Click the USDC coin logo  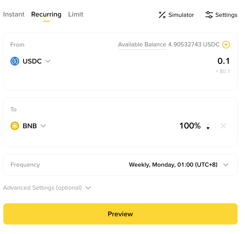[15, 61]
